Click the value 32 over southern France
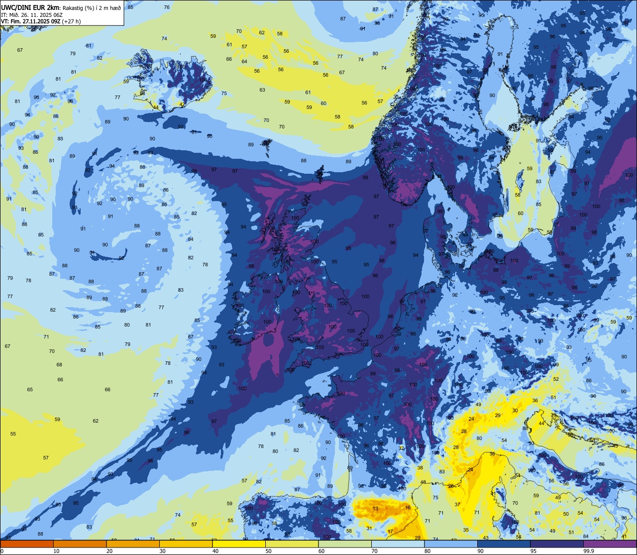The width and height of the screenshot is (637, 555). [401, 448]
